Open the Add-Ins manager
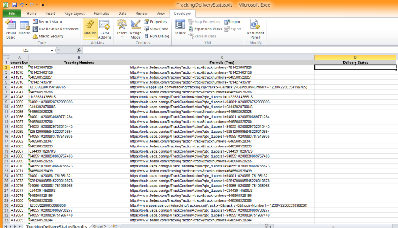Screen dimensions: 398x228 click(x=90, y=29)
